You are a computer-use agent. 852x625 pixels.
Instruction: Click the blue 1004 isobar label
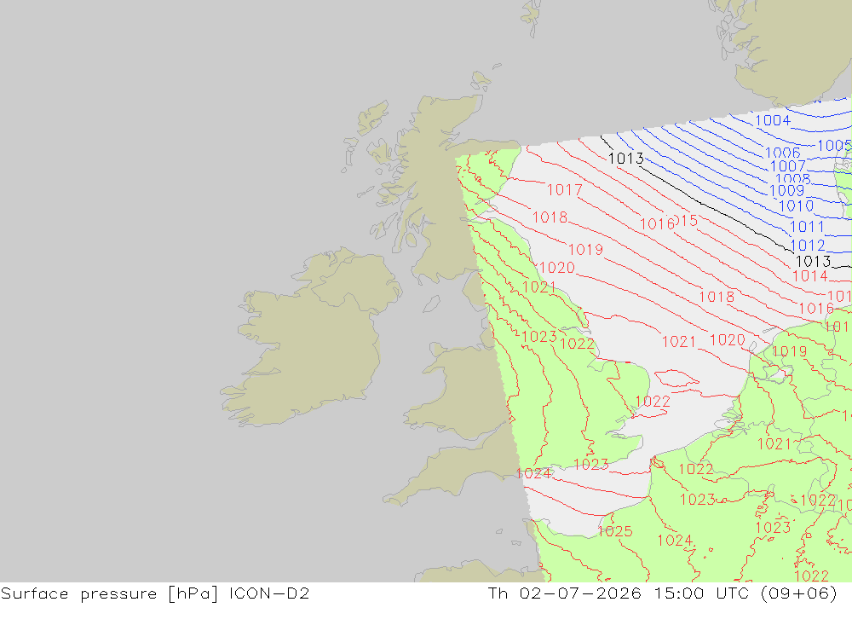pos(773,121)
